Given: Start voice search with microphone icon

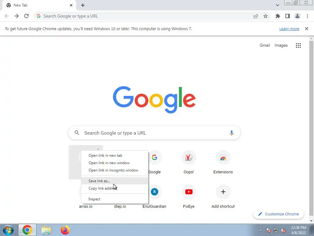Looking at the screenshot, I should (232, 133).
